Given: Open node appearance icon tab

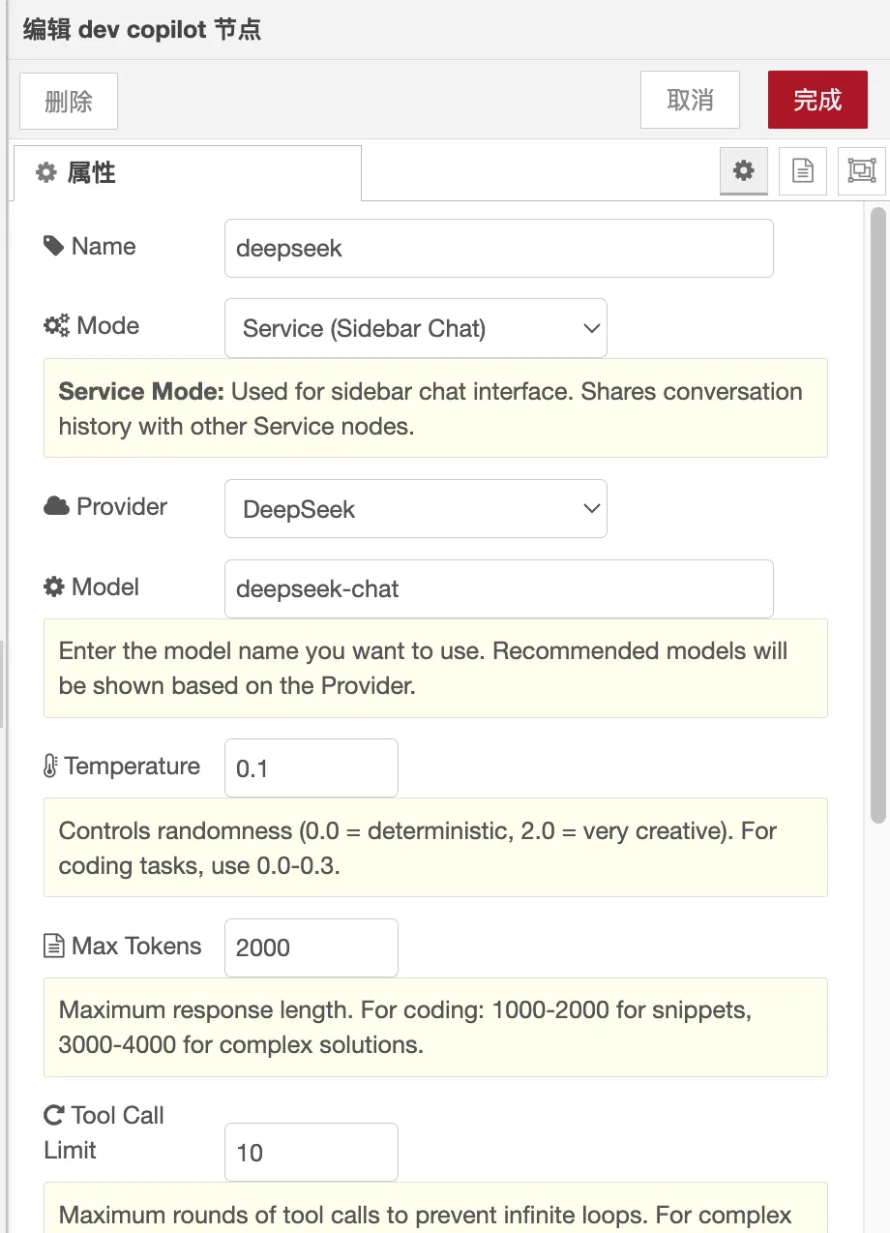Looking at the screenshot, I should click(860, 171).
